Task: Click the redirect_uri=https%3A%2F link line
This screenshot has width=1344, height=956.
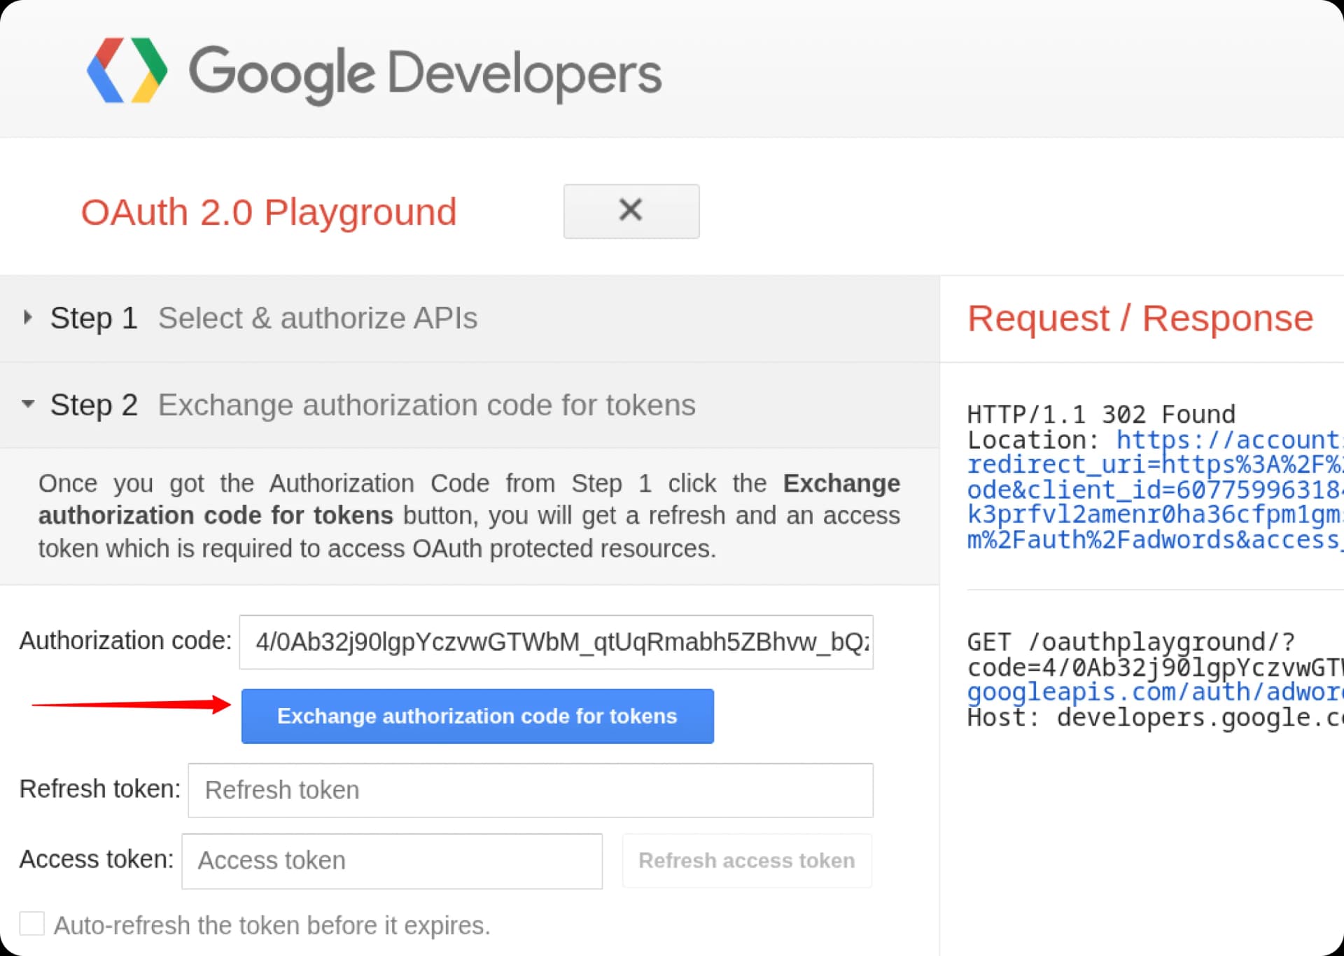Action: 1155,464
